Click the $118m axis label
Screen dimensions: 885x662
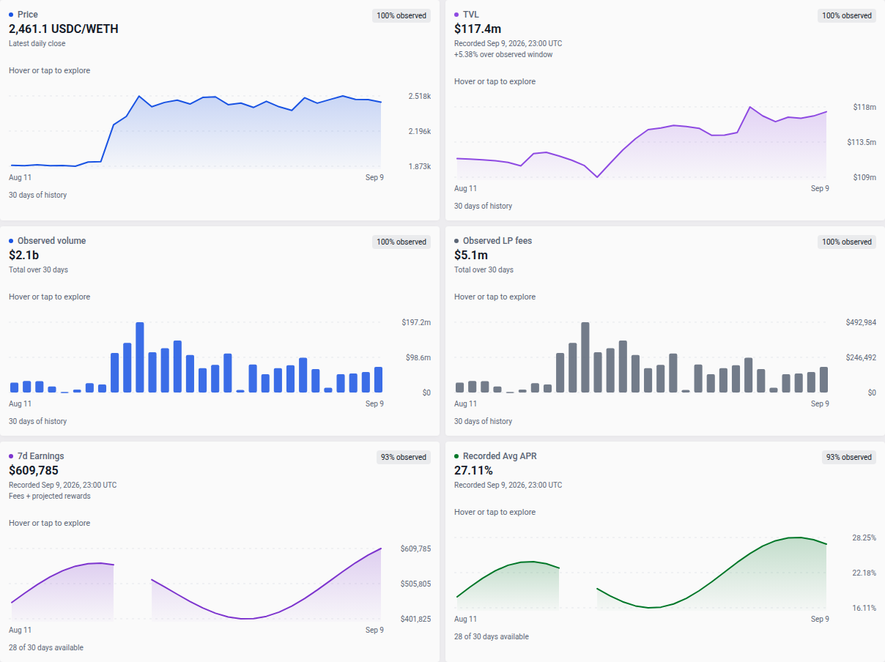point(864,108)
